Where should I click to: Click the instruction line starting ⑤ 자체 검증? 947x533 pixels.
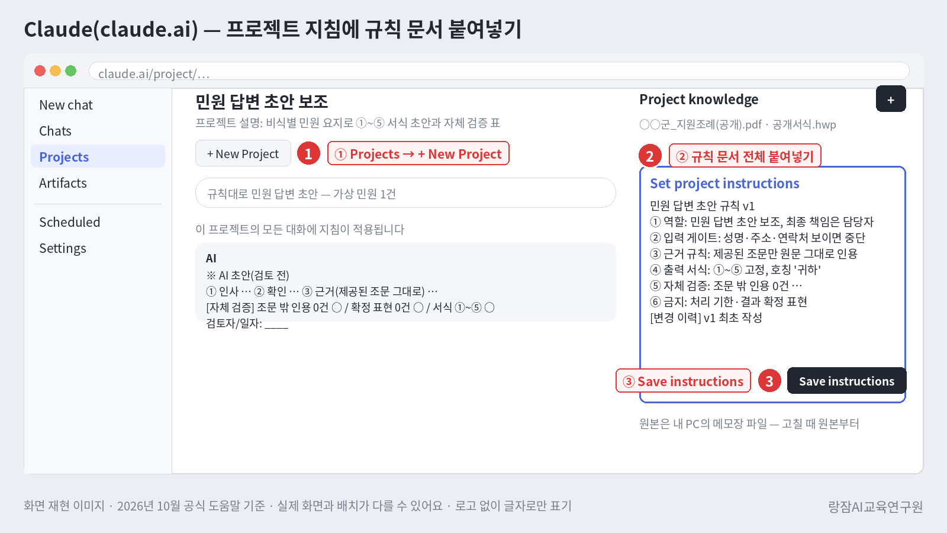726,285
